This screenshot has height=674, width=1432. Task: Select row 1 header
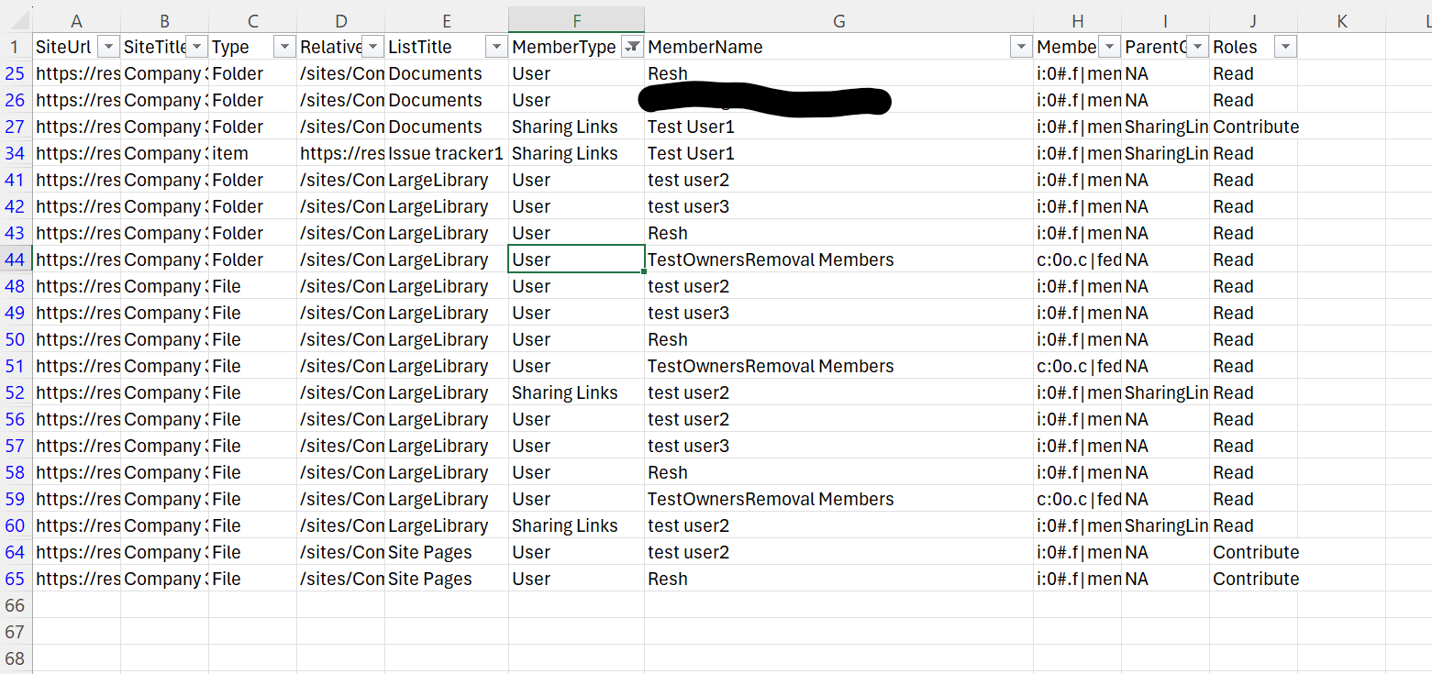(16, 47)
